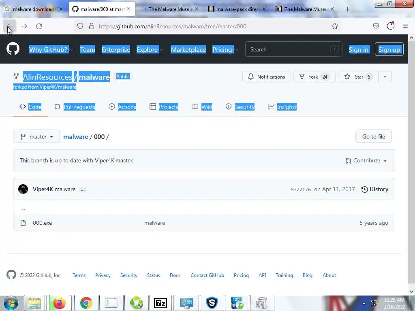This screenshot has height=311, width=415.
Task: Click the browser forward arrow
Action: (24, 26)
